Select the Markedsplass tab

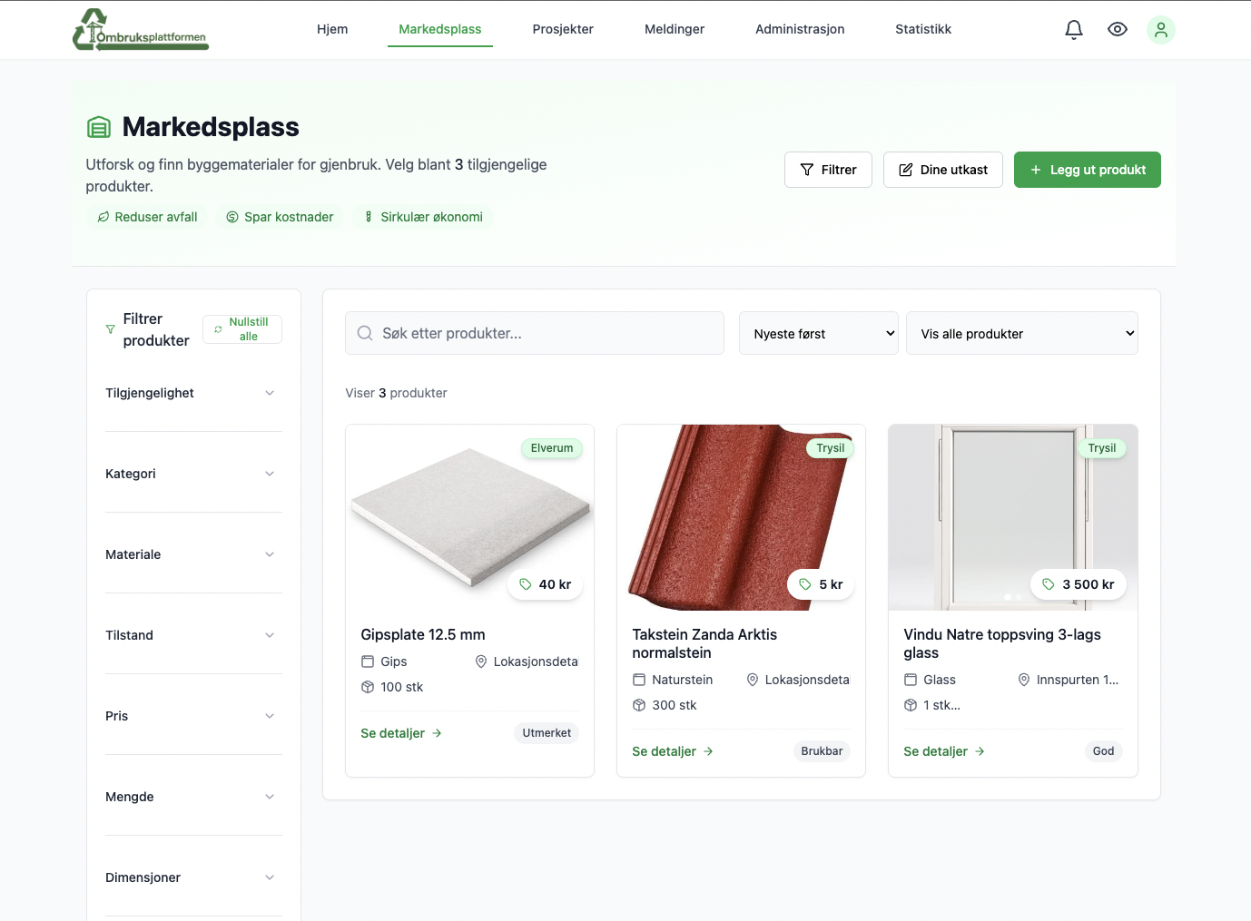coord(440,29)
